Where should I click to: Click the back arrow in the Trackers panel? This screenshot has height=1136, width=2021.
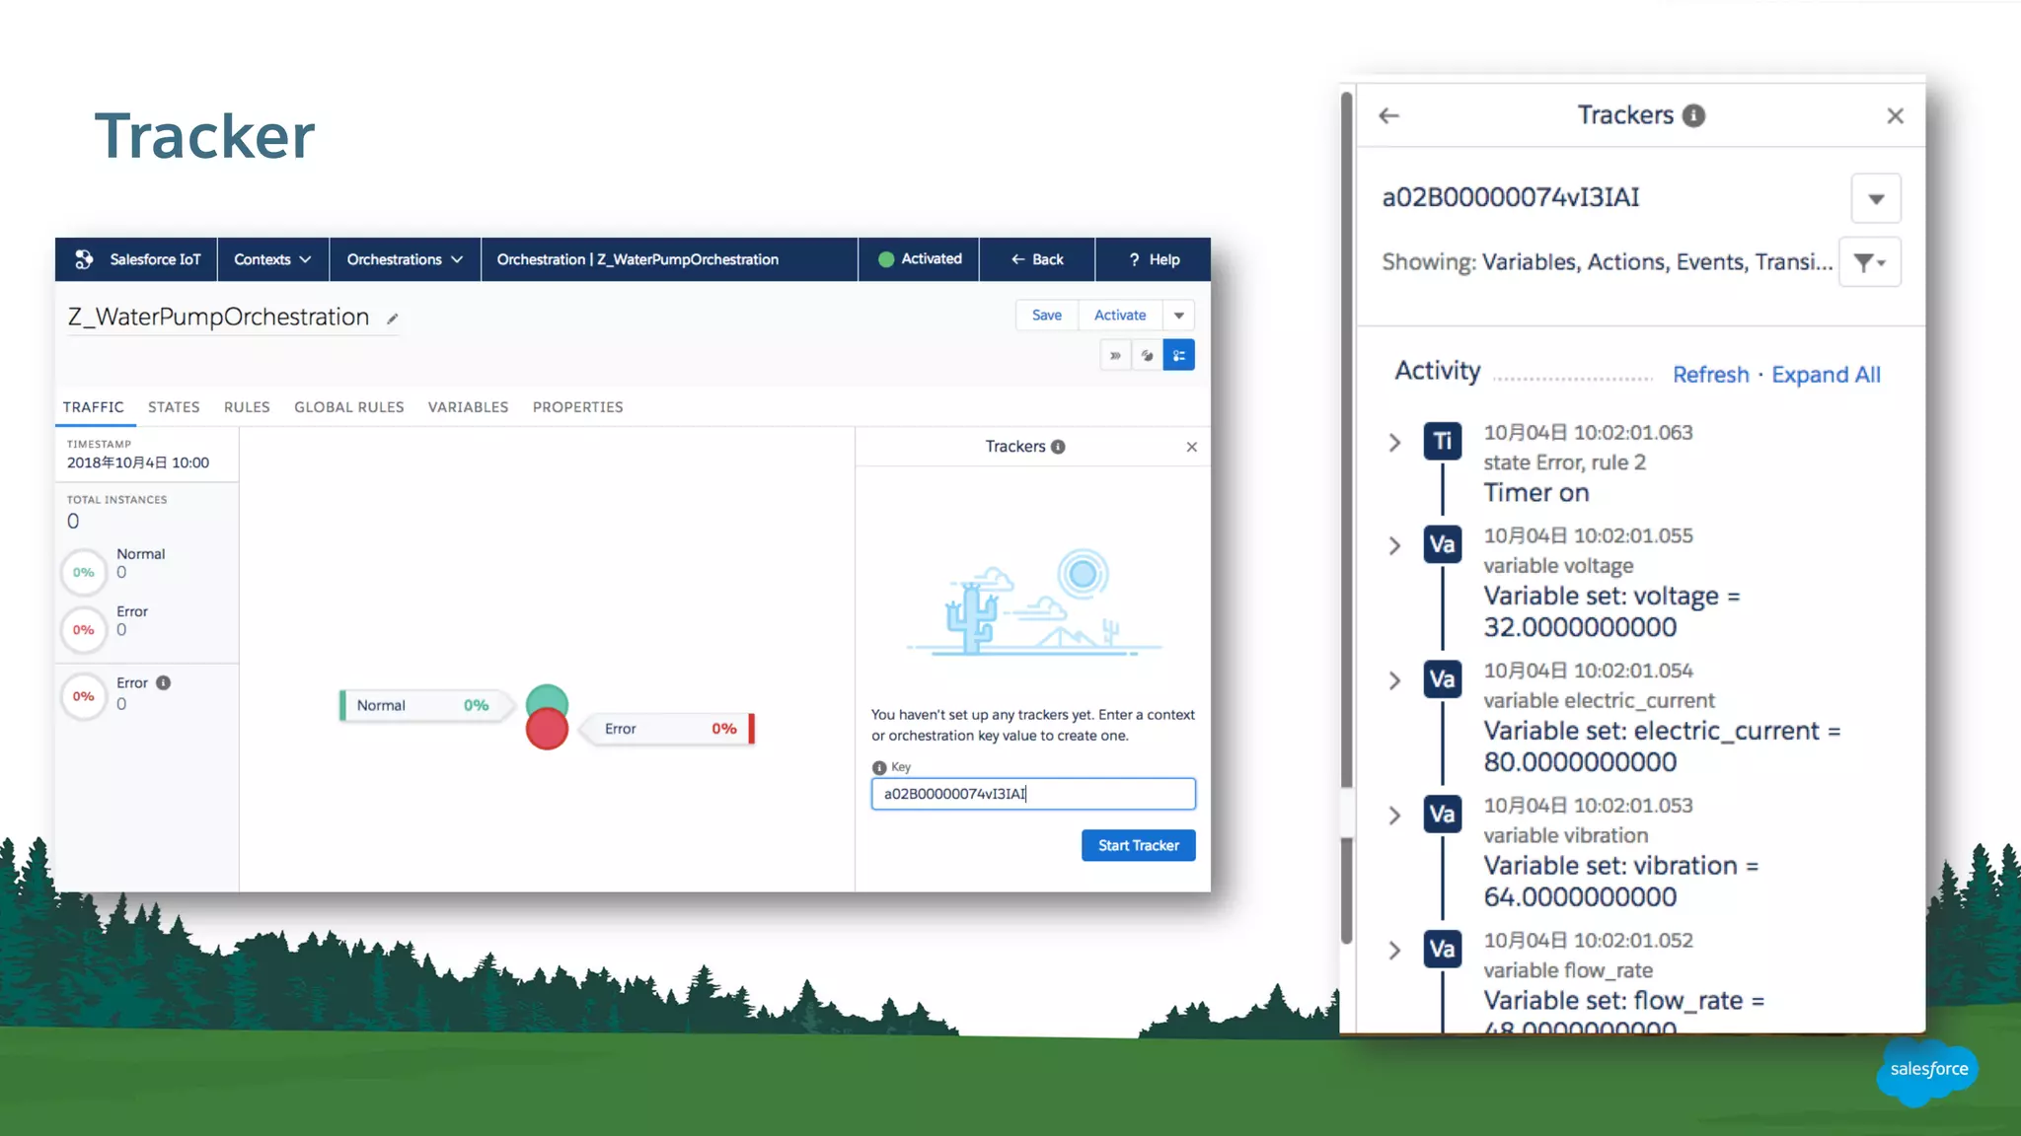(1389, 116)
